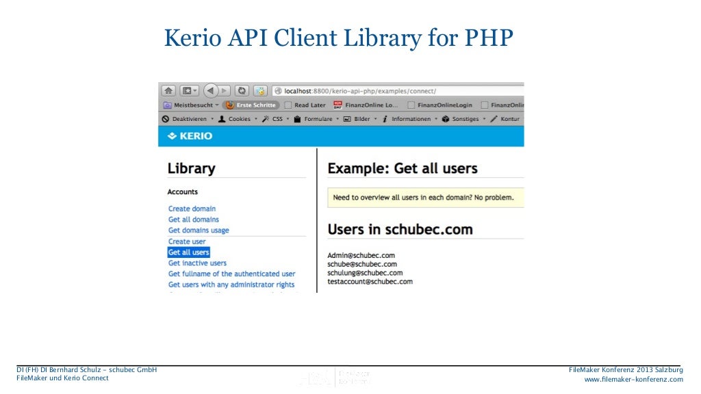Image resolution: width=701 pixels, height=394 pixels.
Task: Open the Cookies developer menu
Action: 237,119
